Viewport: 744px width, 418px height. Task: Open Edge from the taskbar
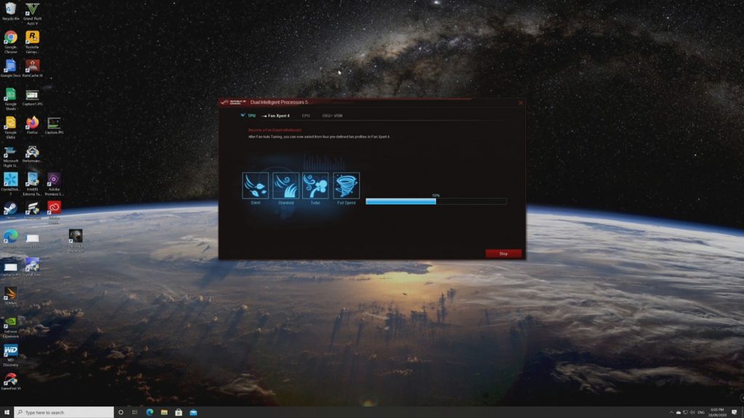click(x=150, y=412)
